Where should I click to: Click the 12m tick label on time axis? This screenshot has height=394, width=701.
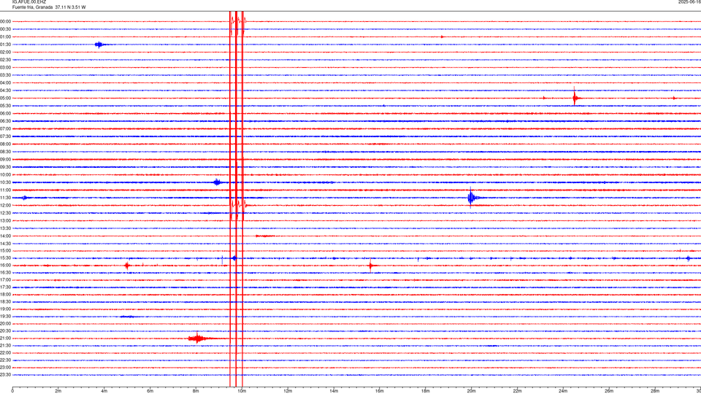click(x=288, y=391)
